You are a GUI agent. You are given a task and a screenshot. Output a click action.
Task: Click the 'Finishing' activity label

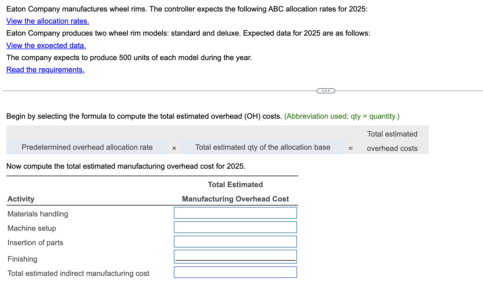[x=22, y=259]
